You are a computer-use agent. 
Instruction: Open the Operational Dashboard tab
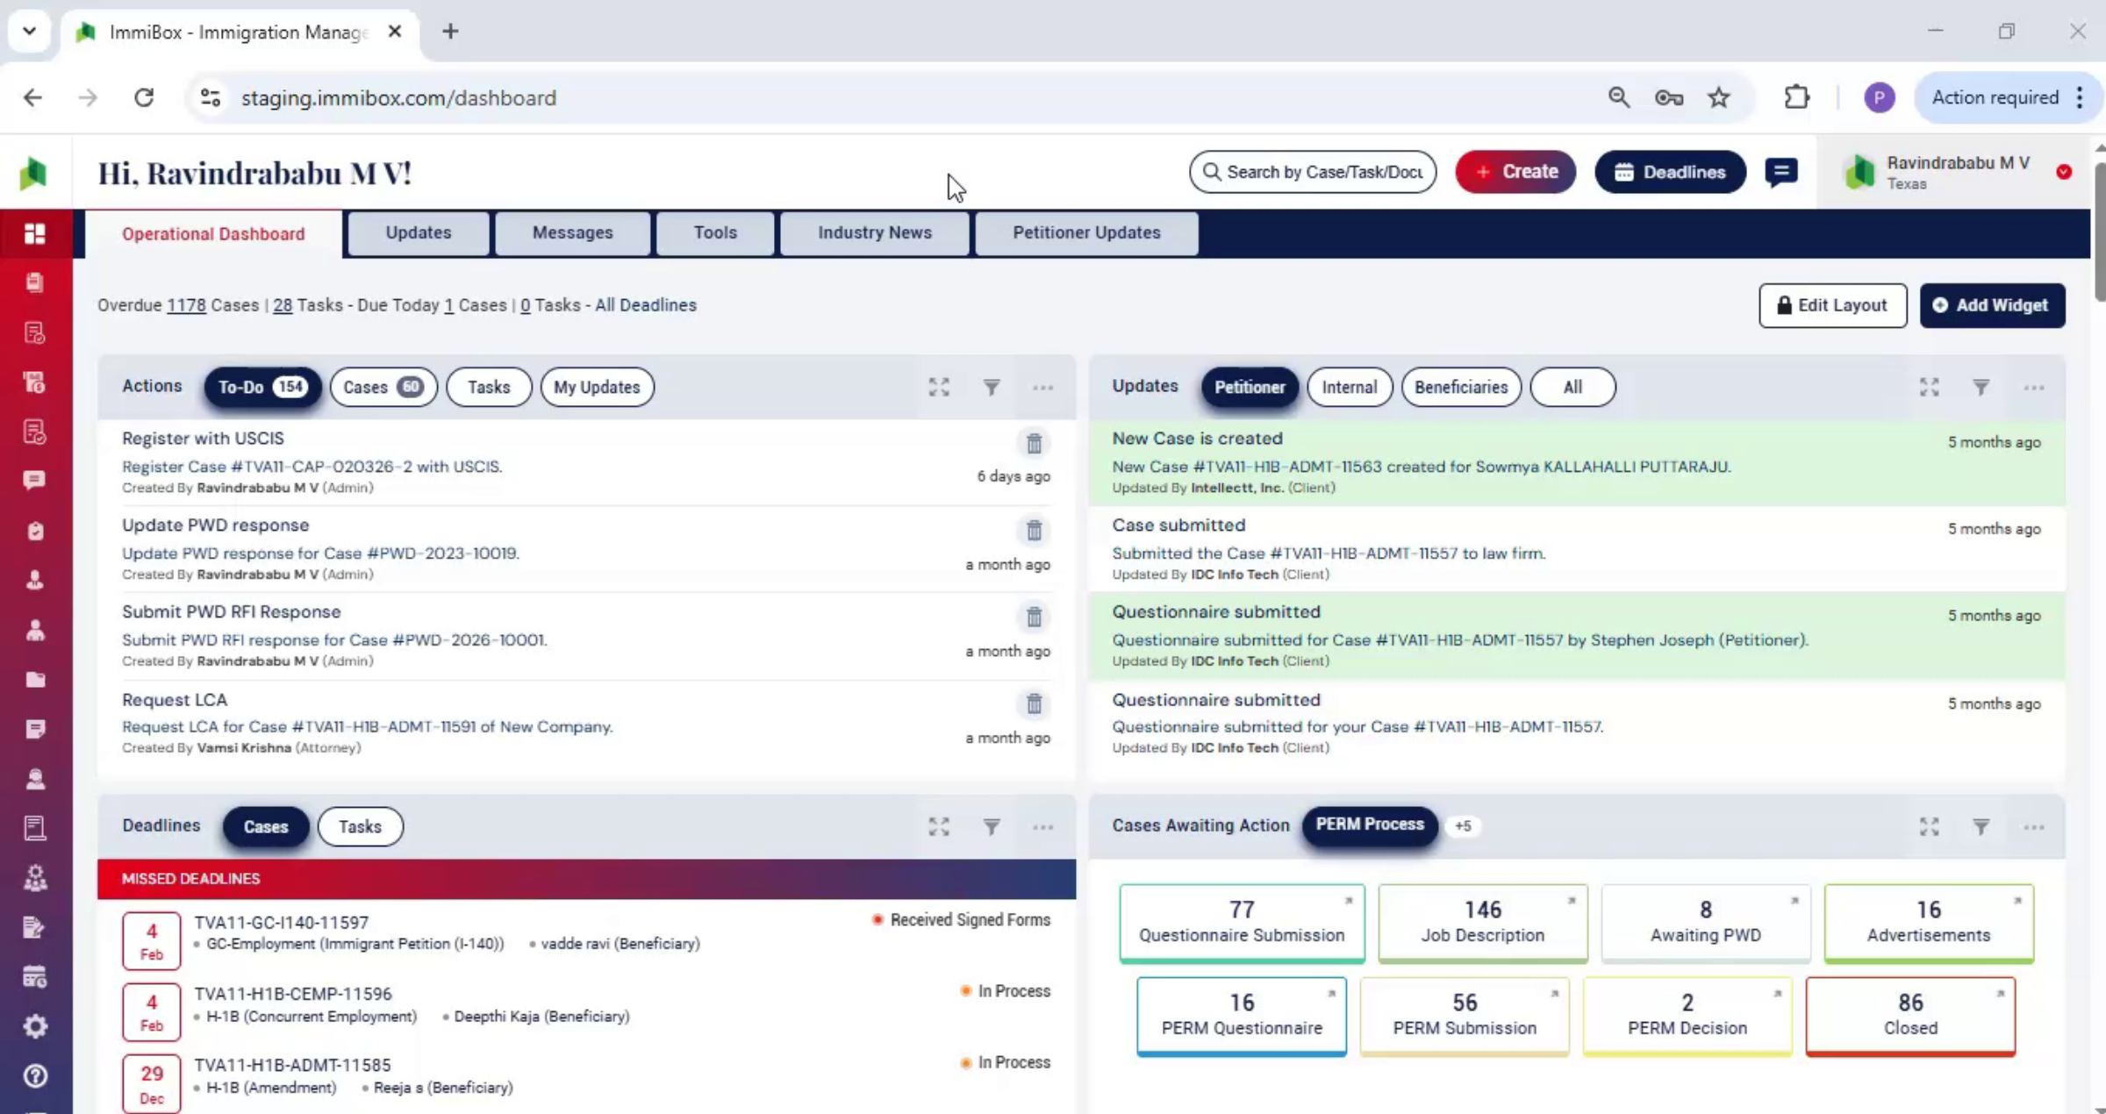213,233
